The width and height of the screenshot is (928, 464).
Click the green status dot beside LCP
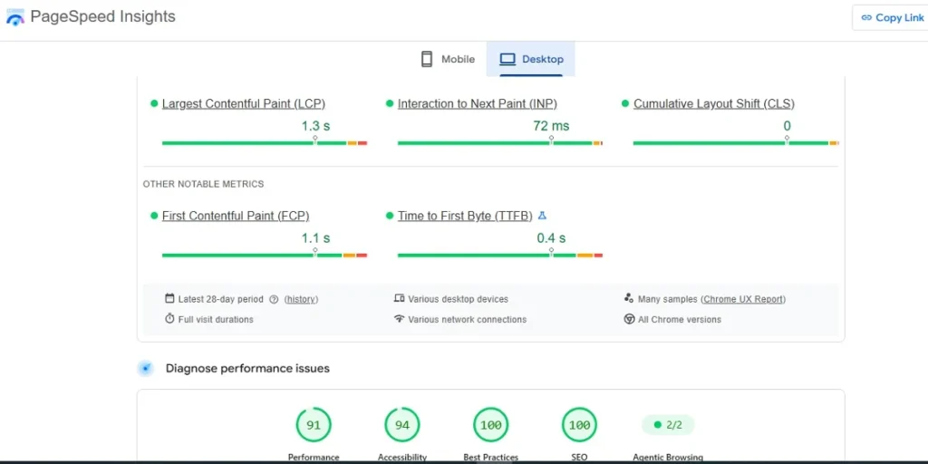point(154,103)
